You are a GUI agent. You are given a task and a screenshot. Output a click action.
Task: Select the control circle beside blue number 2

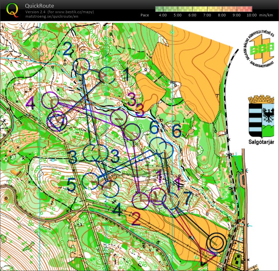pos(83,66)
